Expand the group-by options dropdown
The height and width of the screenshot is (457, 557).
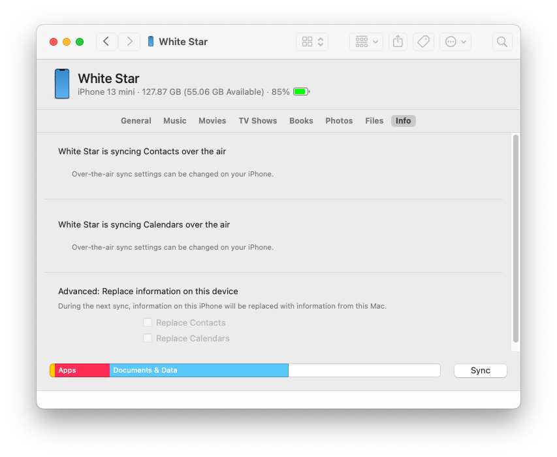tap(366, 42)
